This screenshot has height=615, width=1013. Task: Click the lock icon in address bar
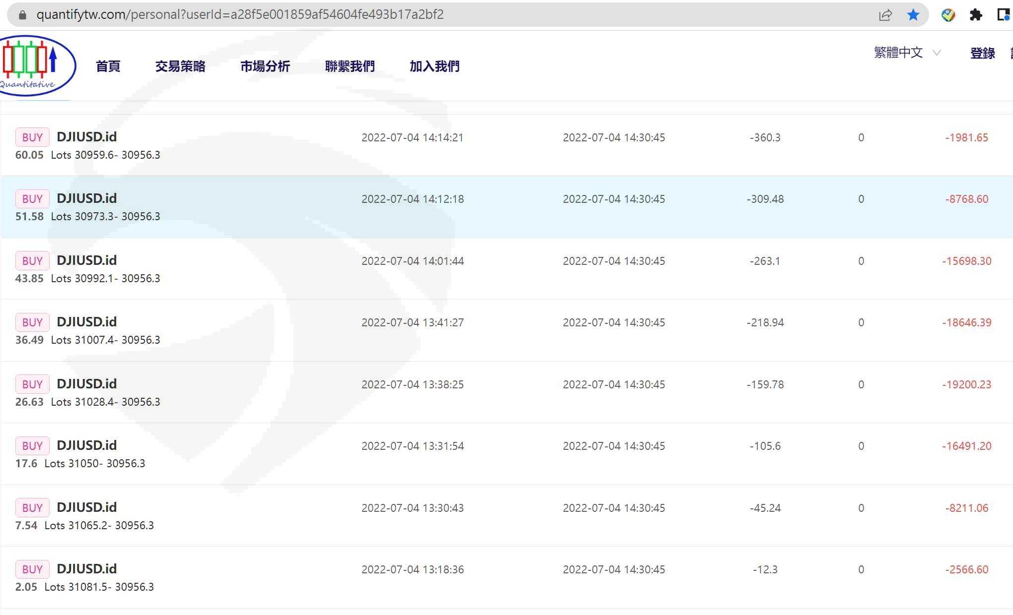pos(22,14)
